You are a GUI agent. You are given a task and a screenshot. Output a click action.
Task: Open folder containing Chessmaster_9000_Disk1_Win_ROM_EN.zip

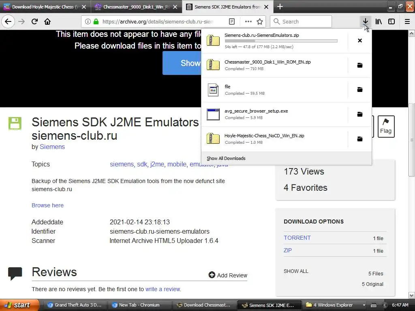tap(360, 65)
